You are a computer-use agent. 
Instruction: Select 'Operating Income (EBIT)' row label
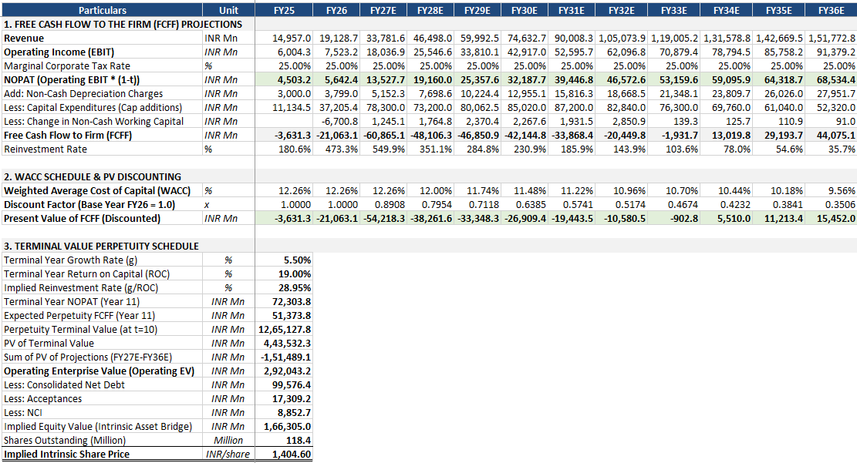[x=59, y=52]
